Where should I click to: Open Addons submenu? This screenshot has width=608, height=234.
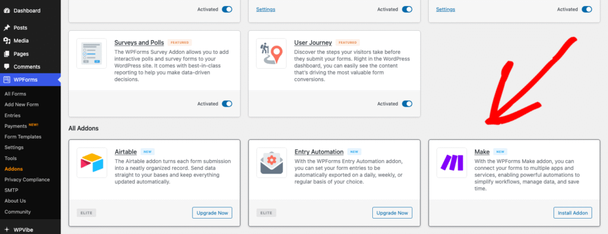[14, 169]
